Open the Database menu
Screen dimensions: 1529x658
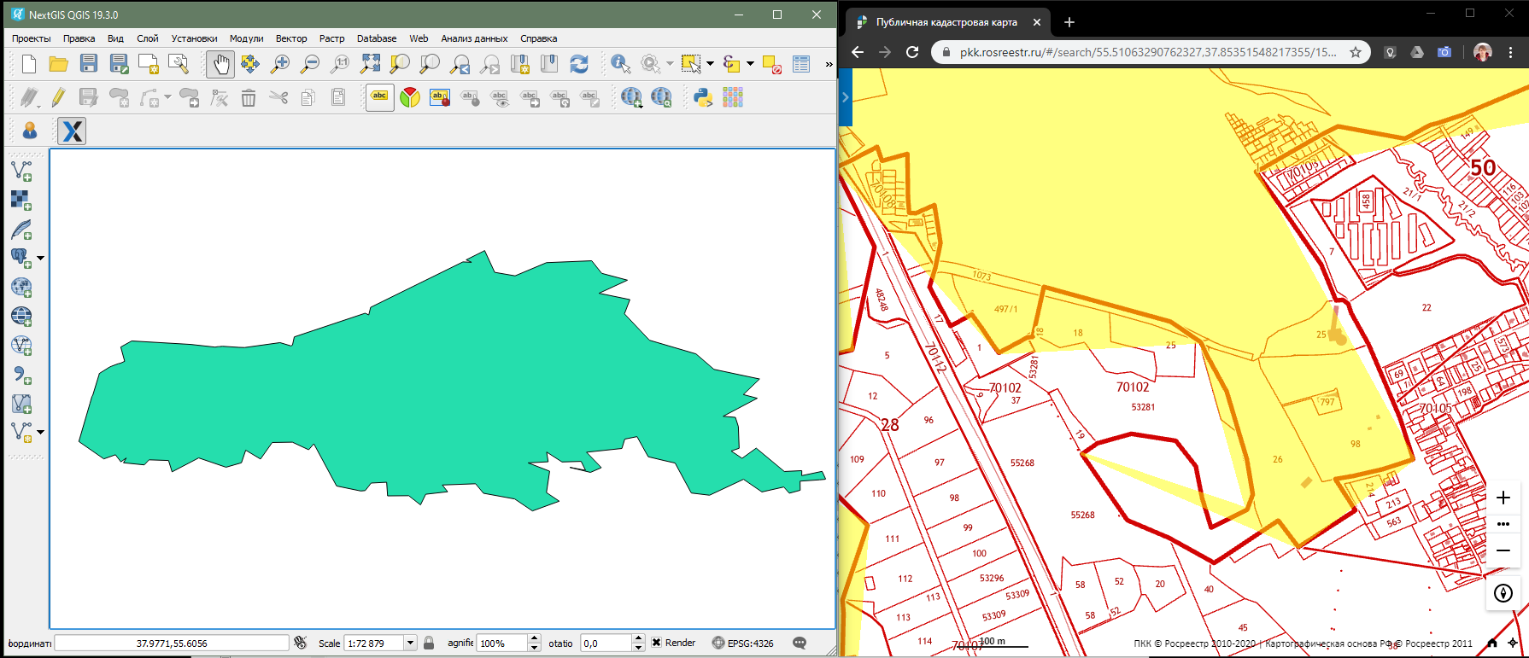tap(377, 38)
